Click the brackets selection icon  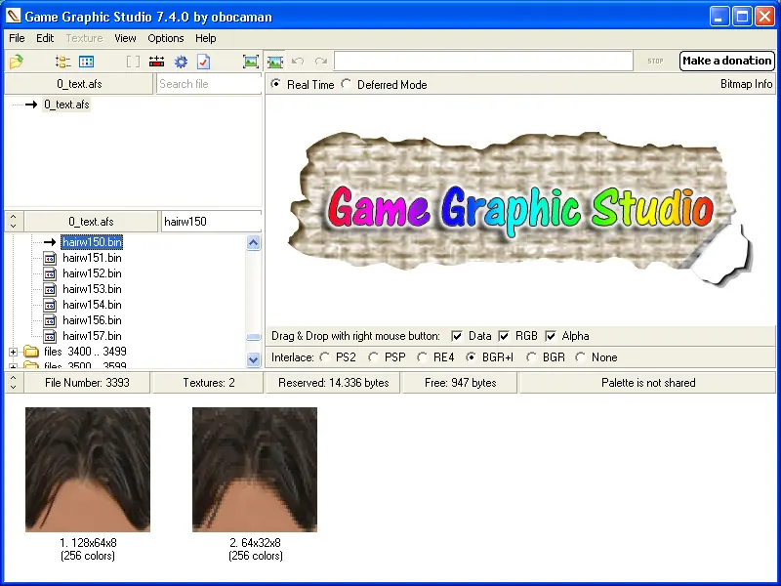click(x=133, y=62)
